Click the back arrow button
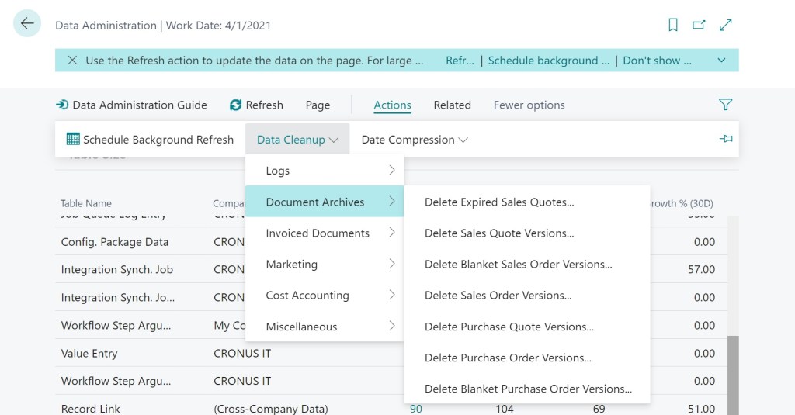The width and height of the screenshot is (795, 415). pos(27,24)
